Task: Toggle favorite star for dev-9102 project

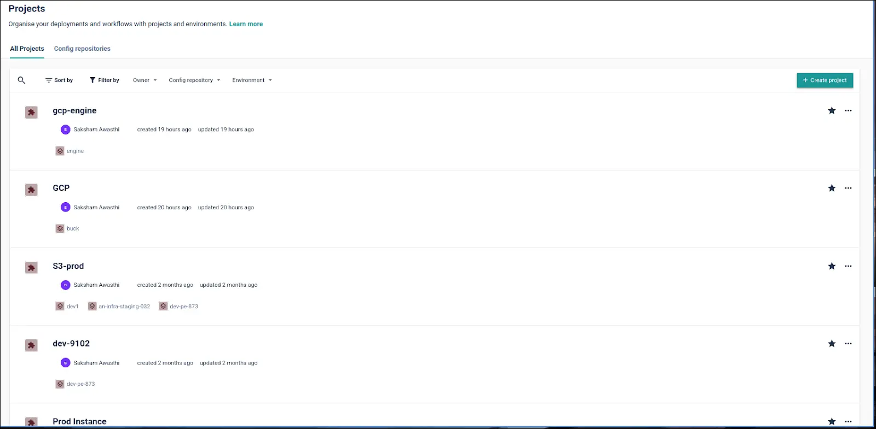Action: (832, 344)
